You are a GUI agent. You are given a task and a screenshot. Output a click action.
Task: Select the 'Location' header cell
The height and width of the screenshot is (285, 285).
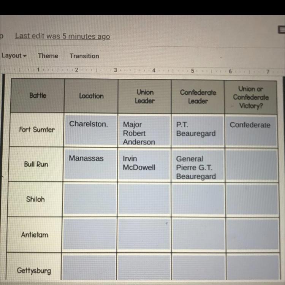(91, 96)
